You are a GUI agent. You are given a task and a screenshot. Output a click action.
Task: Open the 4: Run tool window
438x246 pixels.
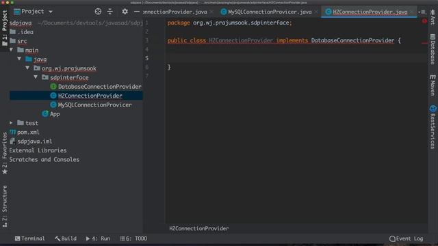(x=98, y=238)
